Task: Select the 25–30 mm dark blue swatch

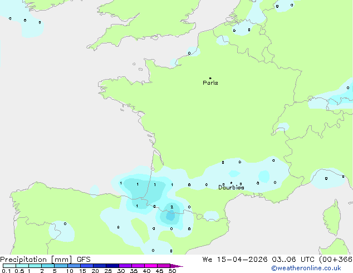Action: click(112, 266)
